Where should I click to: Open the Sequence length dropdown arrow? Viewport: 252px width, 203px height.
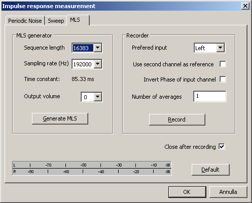[x=97, y=48]
